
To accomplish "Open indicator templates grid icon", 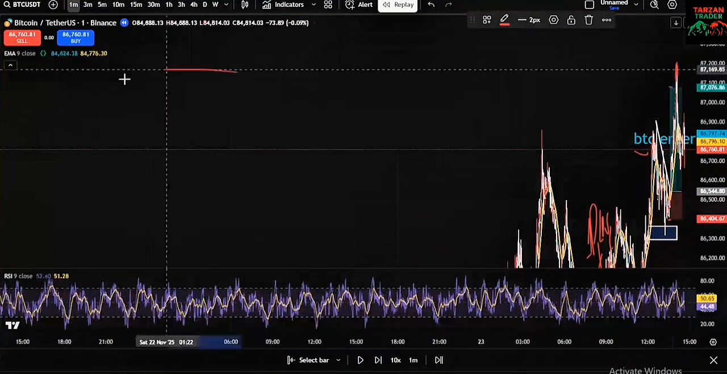I will (328, 5).
